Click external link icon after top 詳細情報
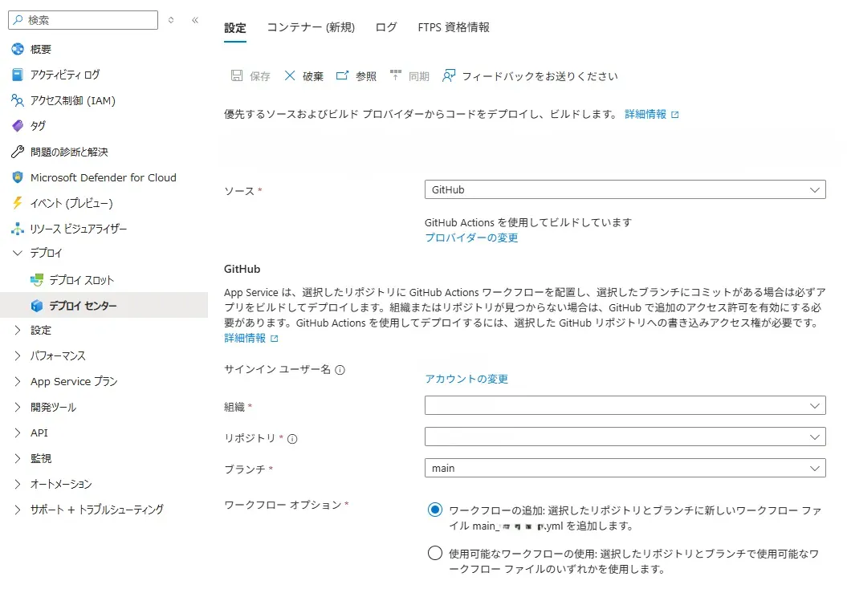This screenshot has height=593, width=847. 674,115
